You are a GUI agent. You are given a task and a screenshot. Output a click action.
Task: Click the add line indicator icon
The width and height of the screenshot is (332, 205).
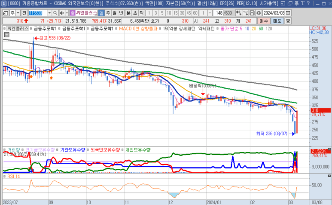point(245,13)
